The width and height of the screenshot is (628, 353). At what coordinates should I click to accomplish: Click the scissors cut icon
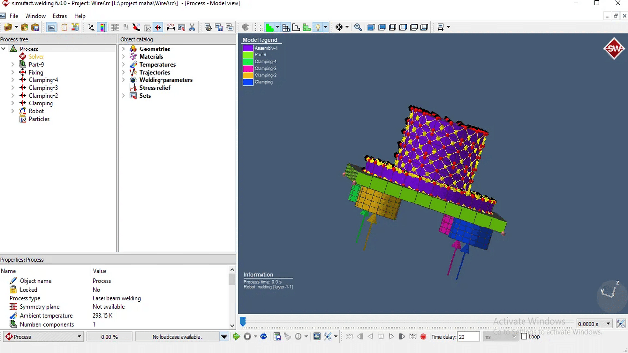[192, 27]
